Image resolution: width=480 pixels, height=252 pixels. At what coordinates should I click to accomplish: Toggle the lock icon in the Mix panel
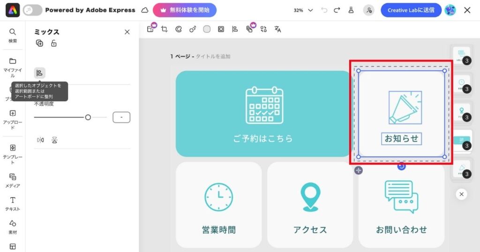54,44
